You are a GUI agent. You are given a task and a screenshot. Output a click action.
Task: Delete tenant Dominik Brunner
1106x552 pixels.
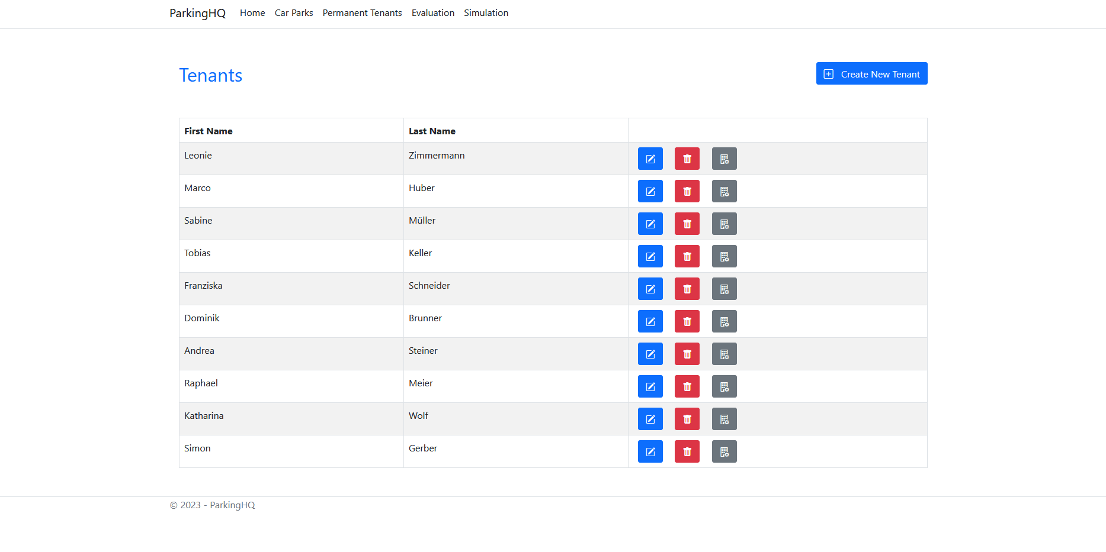pos(687,321)
